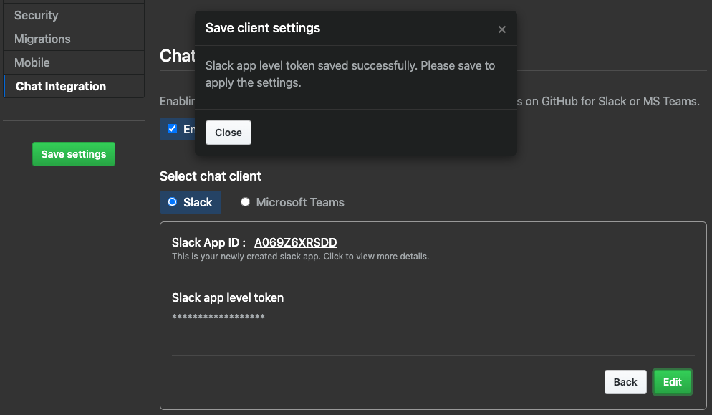Click the token saved successfully message
The width and height of the screenshot is (712, 415).
pos(350,74)
